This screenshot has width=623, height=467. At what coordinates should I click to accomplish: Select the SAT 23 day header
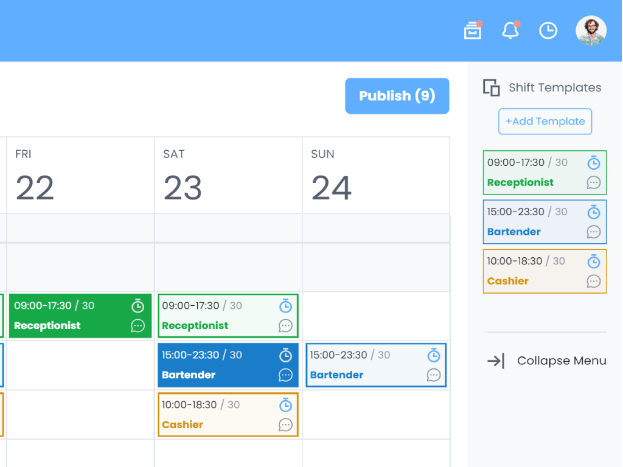click(228, 175)
